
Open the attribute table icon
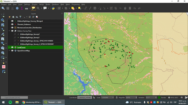8,8
